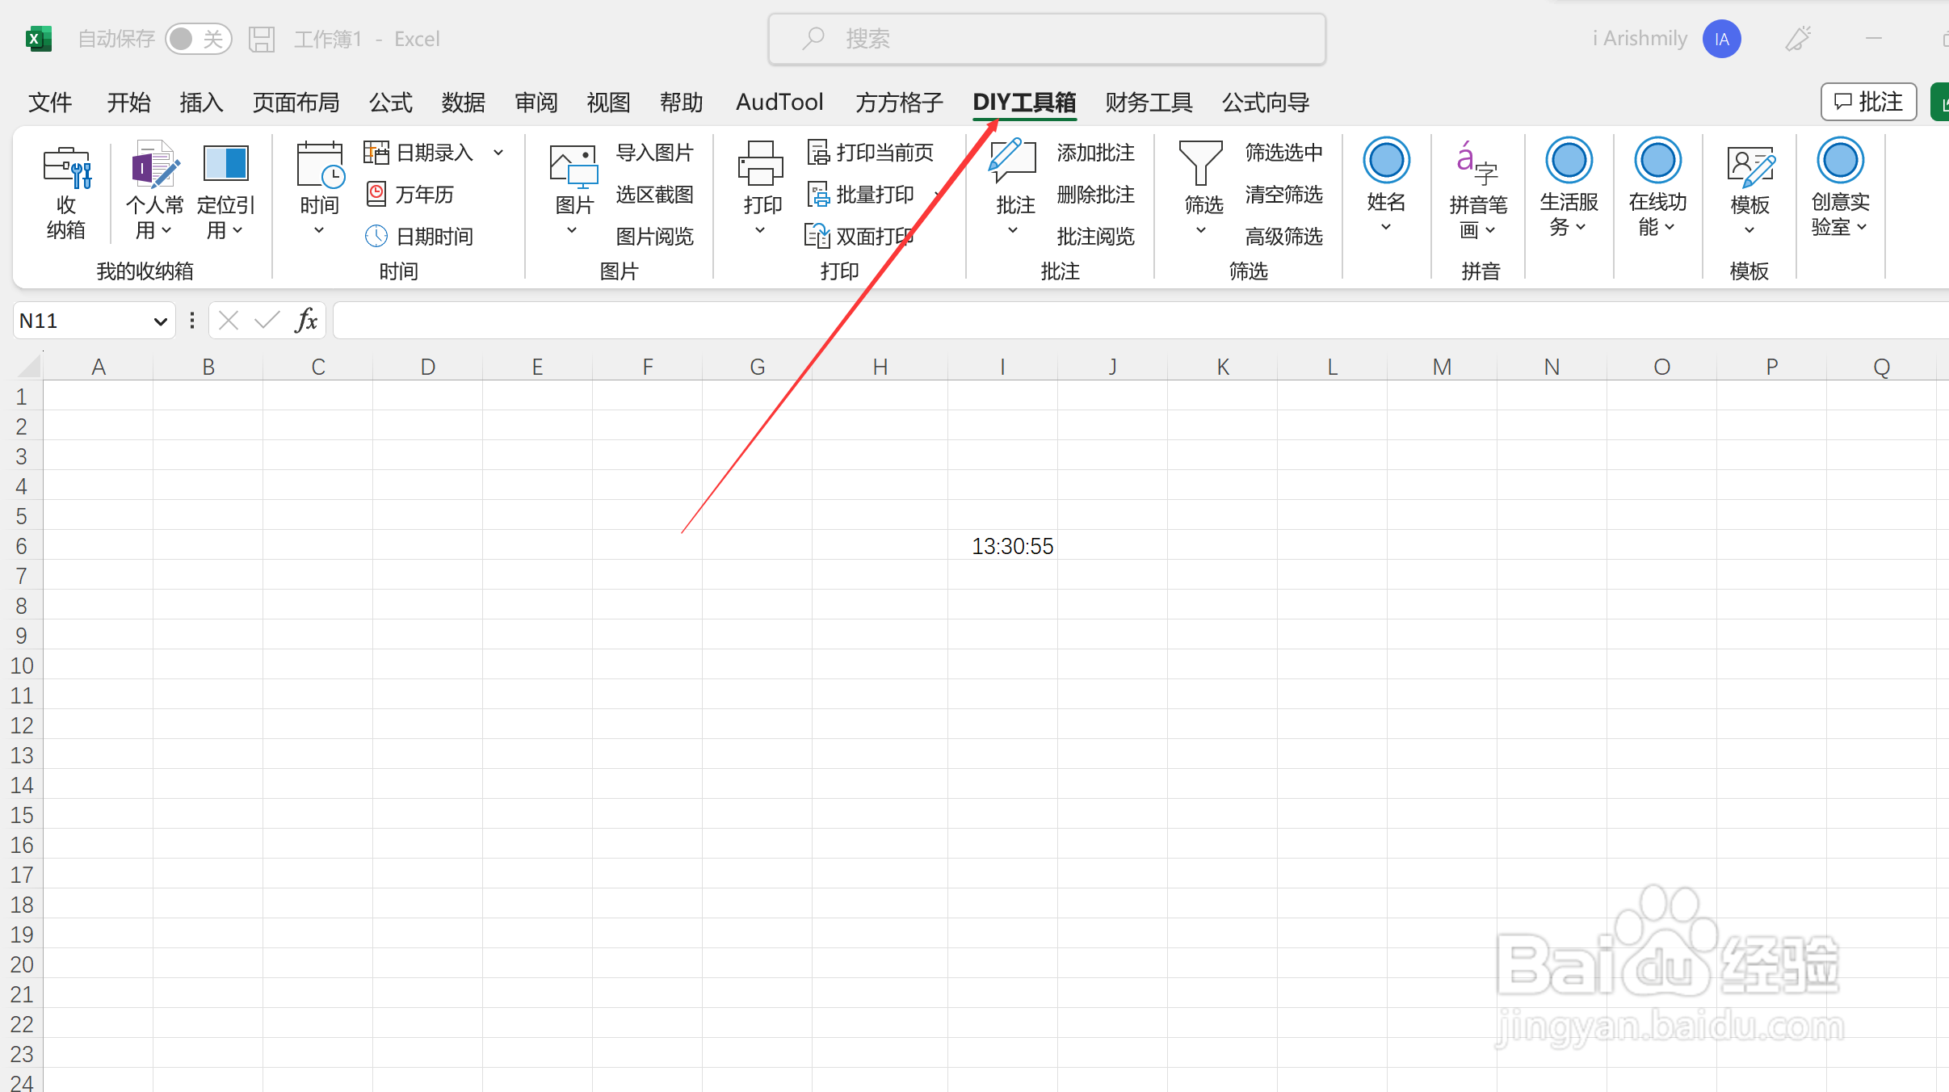Click in the 搜索 search box

tap(1047, 39)
